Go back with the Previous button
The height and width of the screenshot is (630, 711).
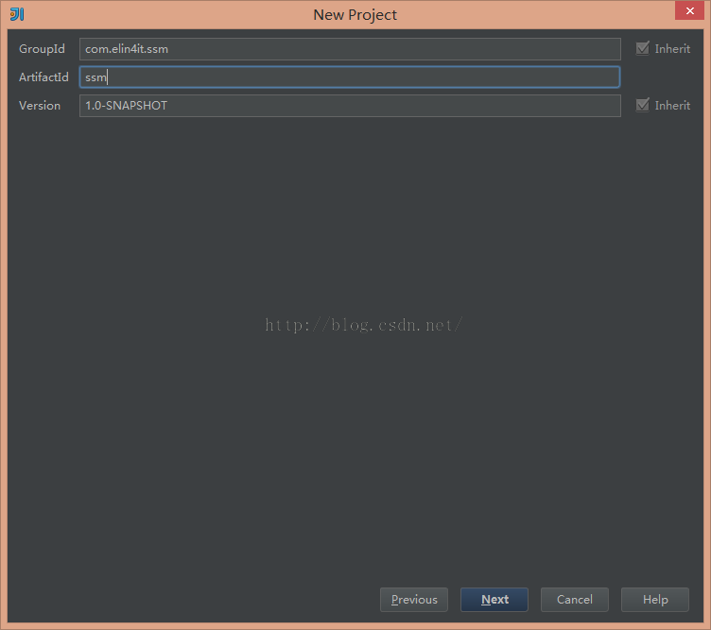pos(414,600)
